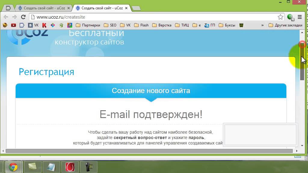Click the 'Регистрация' heading
The height and width of the screenshot is (173, 308).
click(46, 72)
